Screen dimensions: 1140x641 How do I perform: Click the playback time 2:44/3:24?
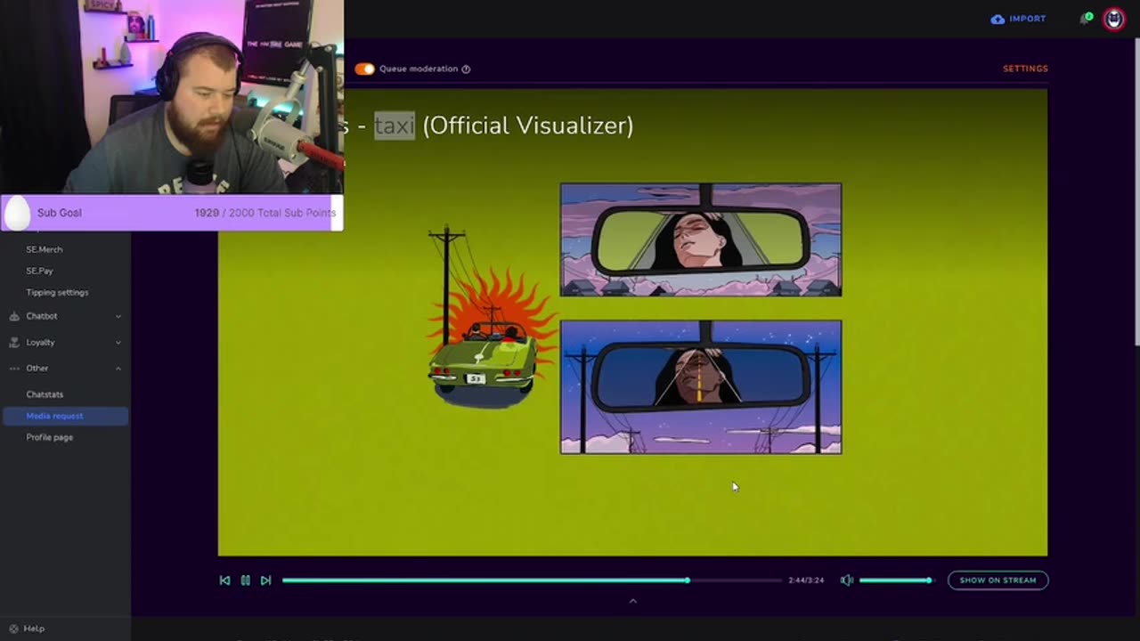point(806,580)
